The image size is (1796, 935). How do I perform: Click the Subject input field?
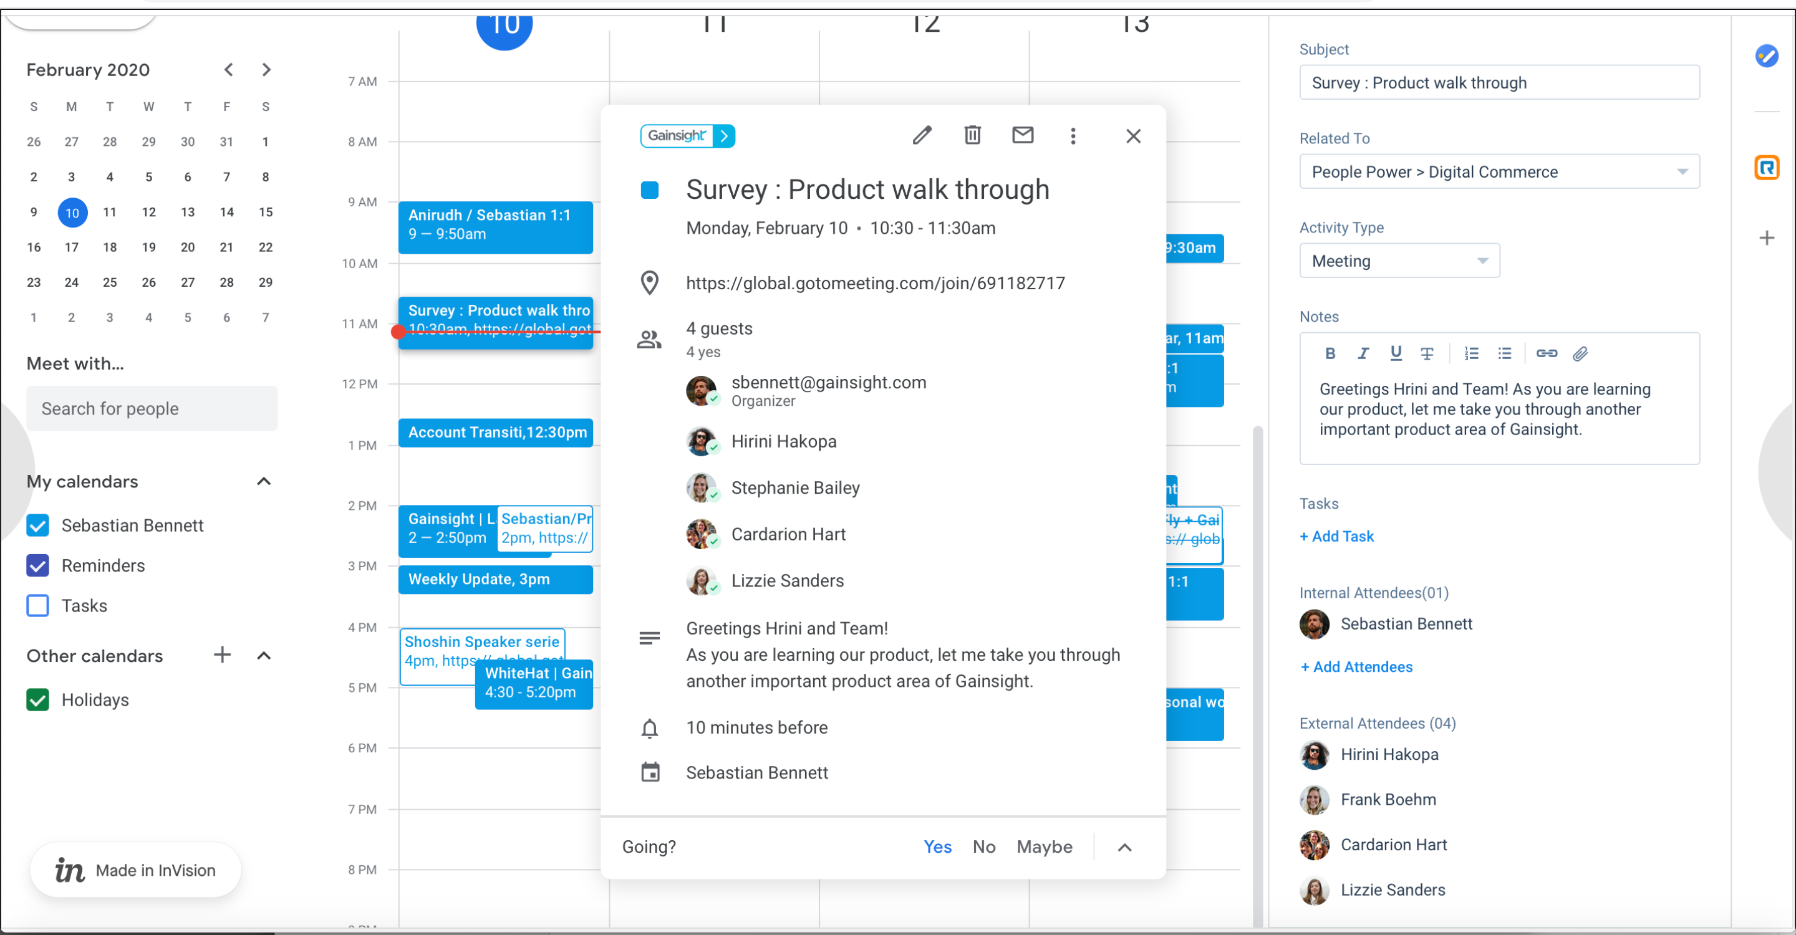click(x=1499, y=82)
